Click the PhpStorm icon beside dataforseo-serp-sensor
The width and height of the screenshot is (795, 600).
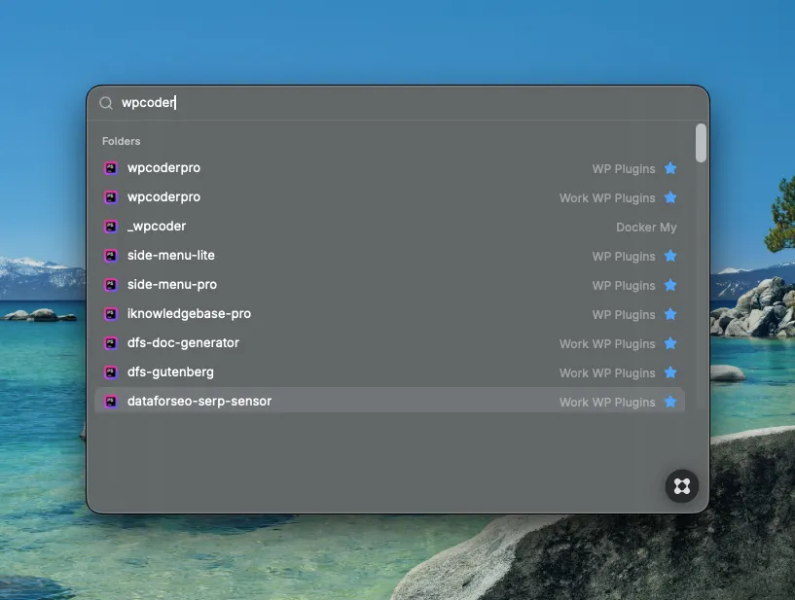[x=111, y=402]
